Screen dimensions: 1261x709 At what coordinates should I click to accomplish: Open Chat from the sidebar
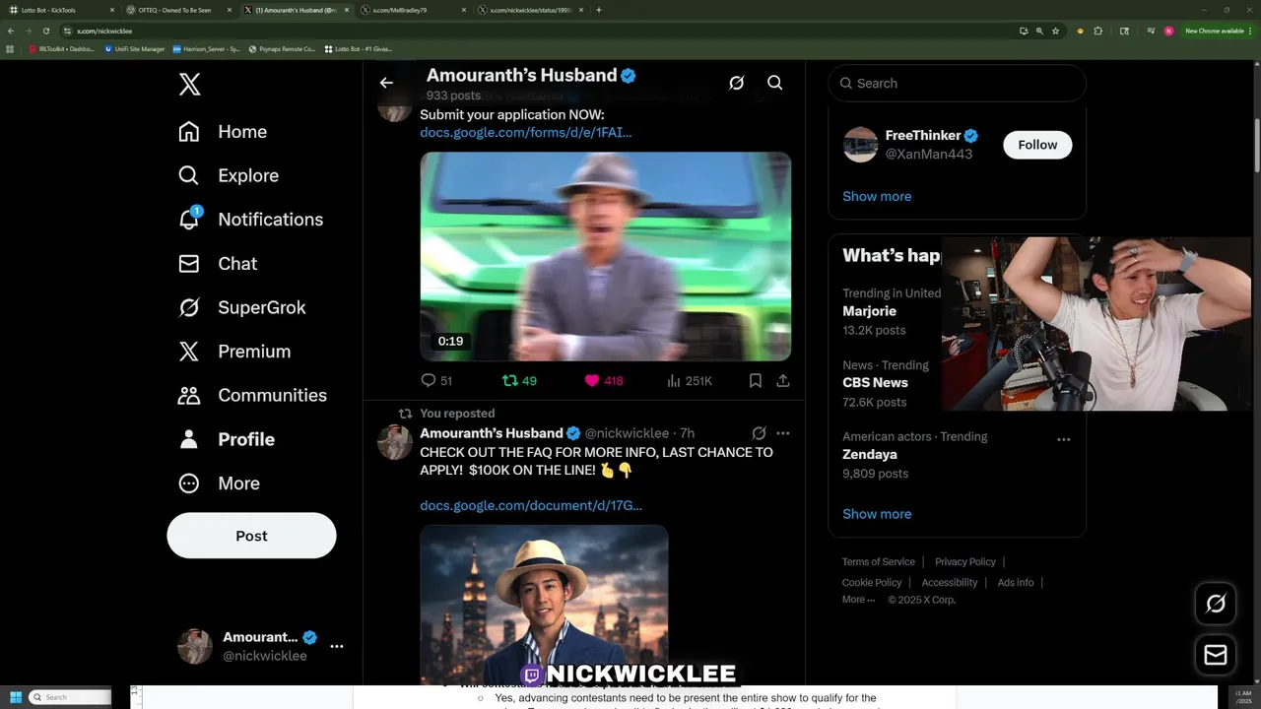point(218,264)
